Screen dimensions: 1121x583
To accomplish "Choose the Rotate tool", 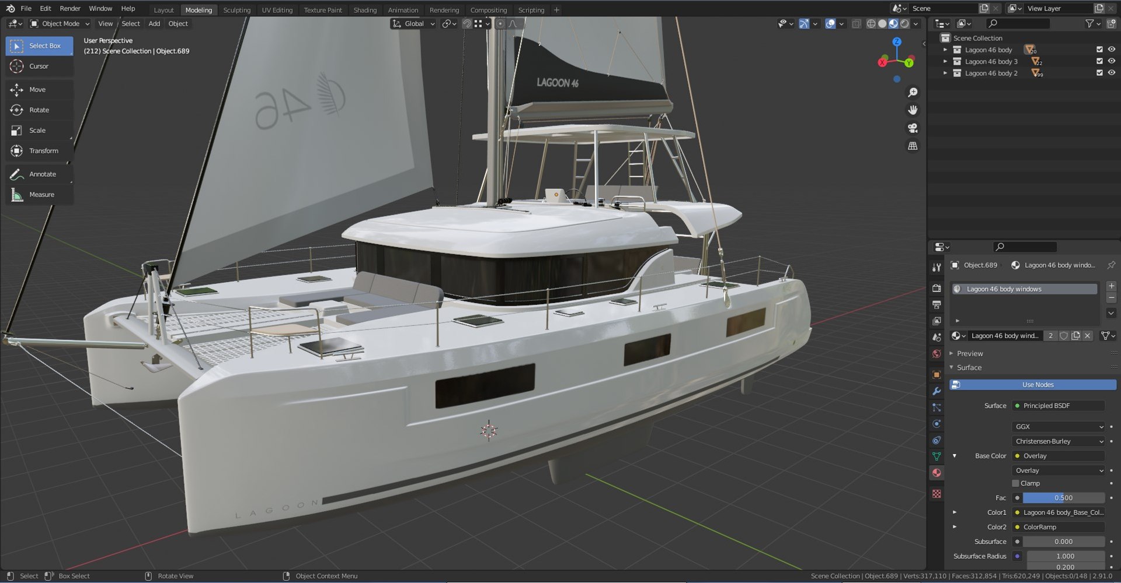I will coord(39,110).
